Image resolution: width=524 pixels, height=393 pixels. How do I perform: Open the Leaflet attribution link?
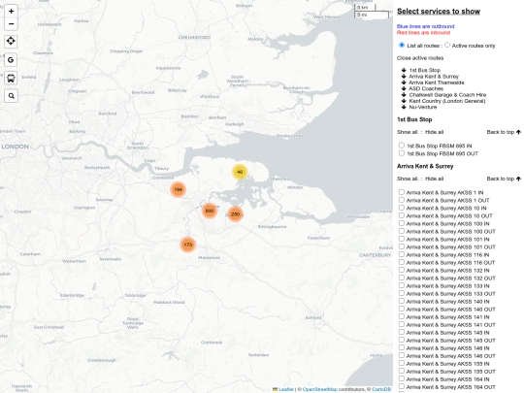pos(285,389)
